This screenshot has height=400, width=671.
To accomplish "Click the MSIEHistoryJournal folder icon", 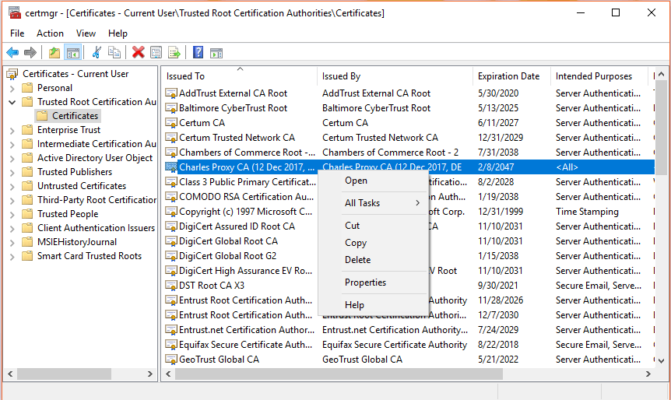I will point(27,242).
